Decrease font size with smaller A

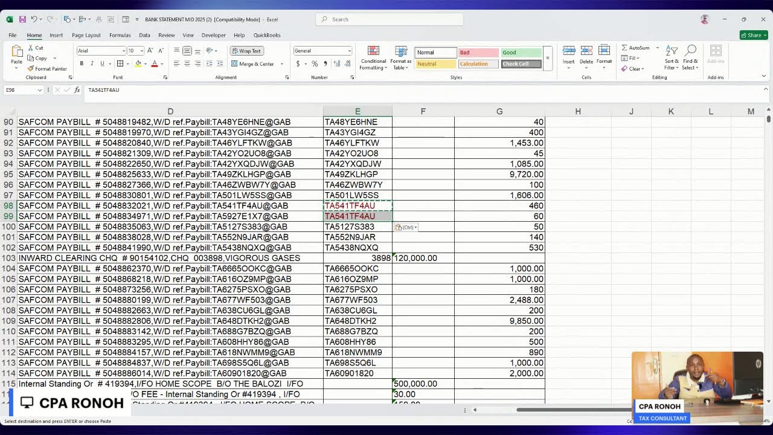(x=160, y=51)
